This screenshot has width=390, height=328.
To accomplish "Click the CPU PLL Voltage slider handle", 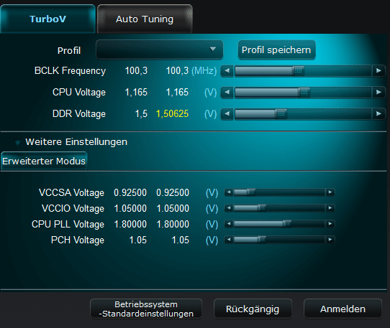I will coord(287,224).
